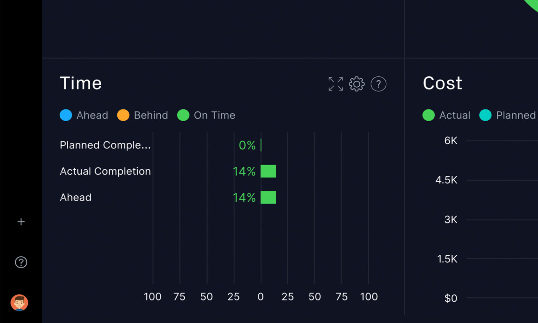Click the plus icon in the sidebar
Image resolution: width=538 pixels, height=323 pixels.
pos(21,221)
